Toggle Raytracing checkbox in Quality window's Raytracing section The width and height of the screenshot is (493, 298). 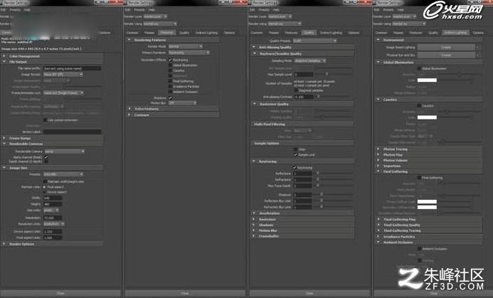pyautogui.click(x=295, y=168)
